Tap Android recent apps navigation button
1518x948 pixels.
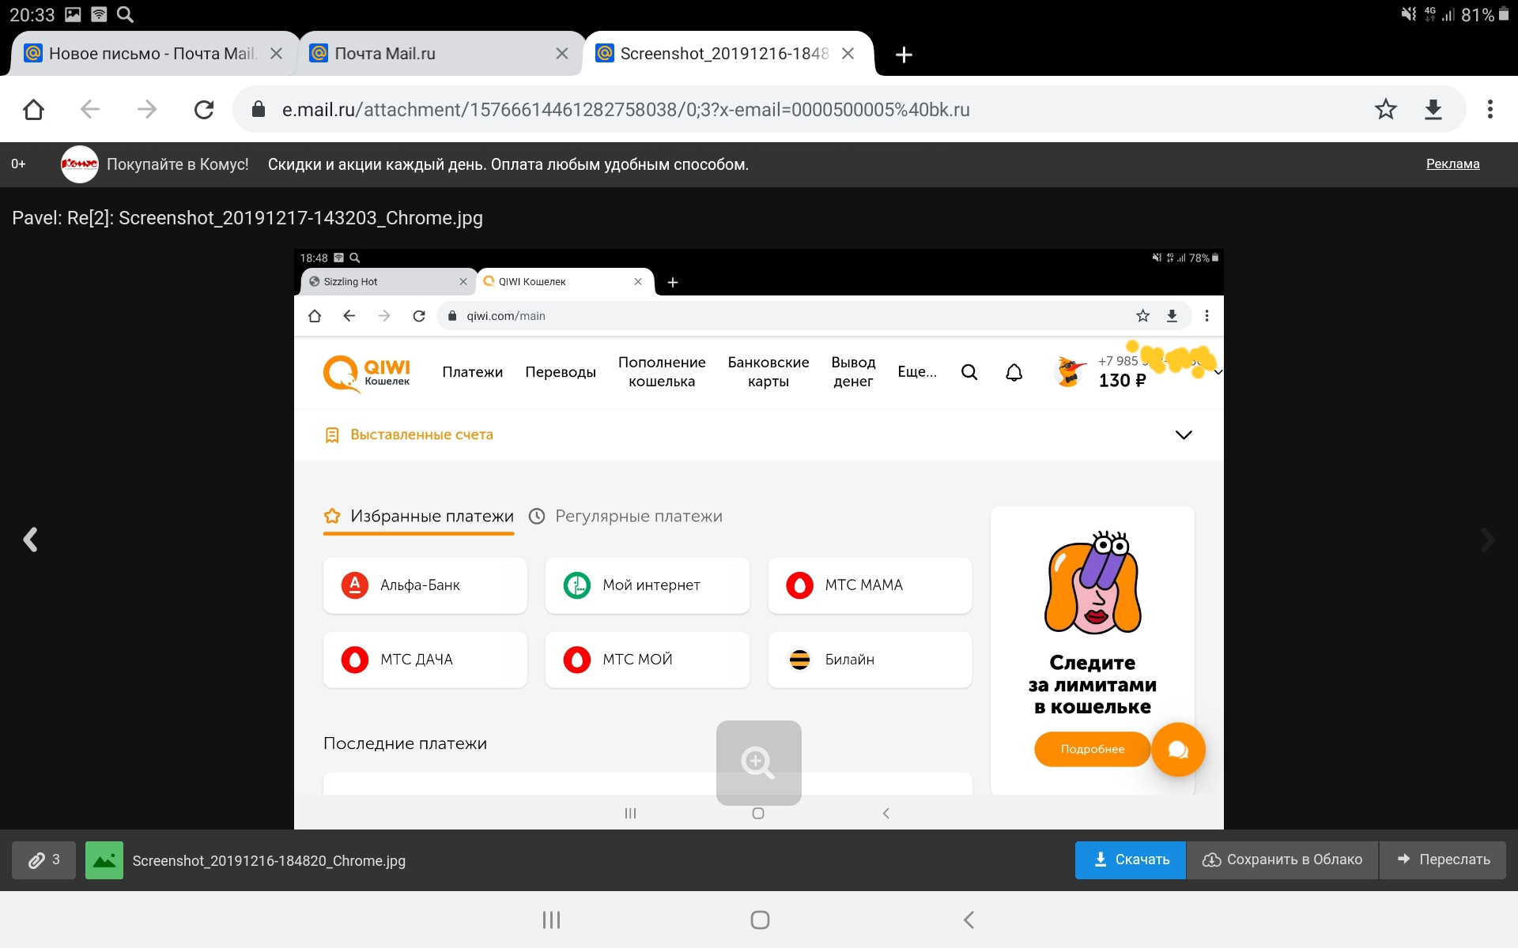pos(551,920)
